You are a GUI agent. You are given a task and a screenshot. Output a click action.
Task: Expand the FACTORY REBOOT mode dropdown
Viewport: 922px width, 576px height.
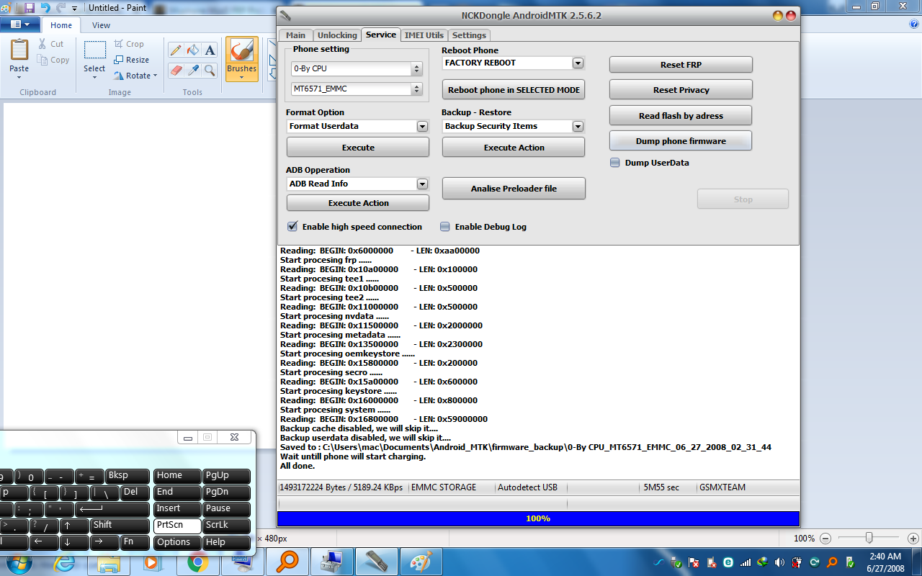[578, 63]
